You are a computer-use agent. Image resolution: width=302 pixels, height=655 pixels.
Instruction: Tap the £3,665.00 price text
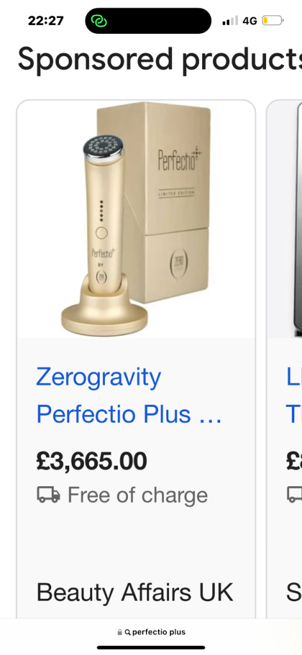point(91,461)
